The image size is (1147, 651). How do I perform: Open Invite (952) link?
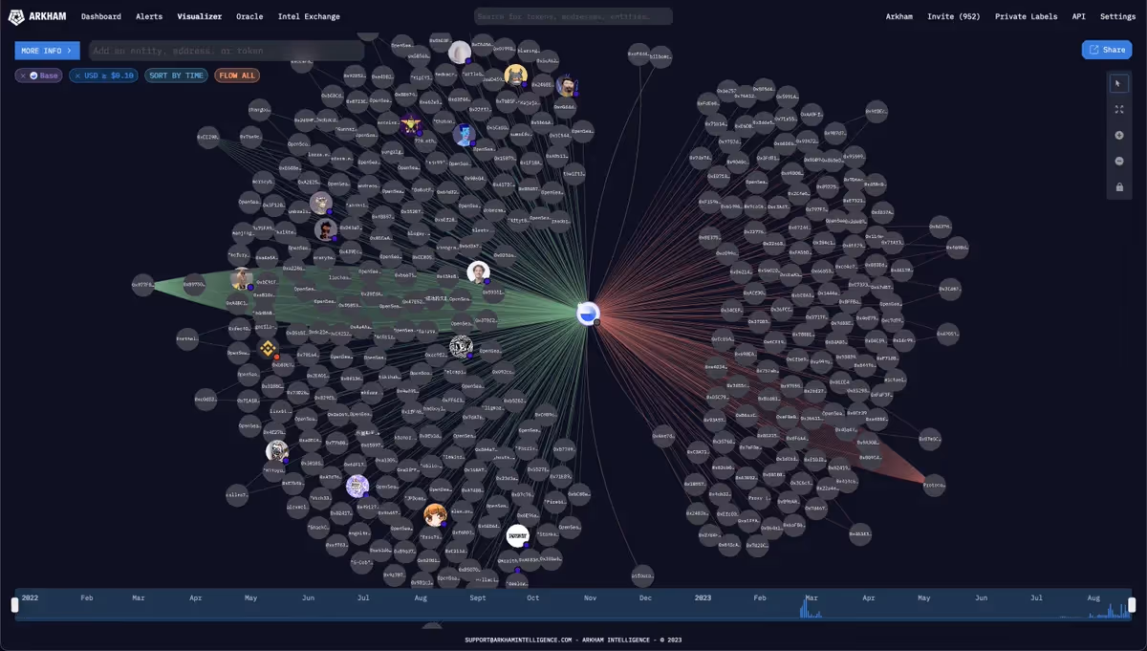coord(954,16)
